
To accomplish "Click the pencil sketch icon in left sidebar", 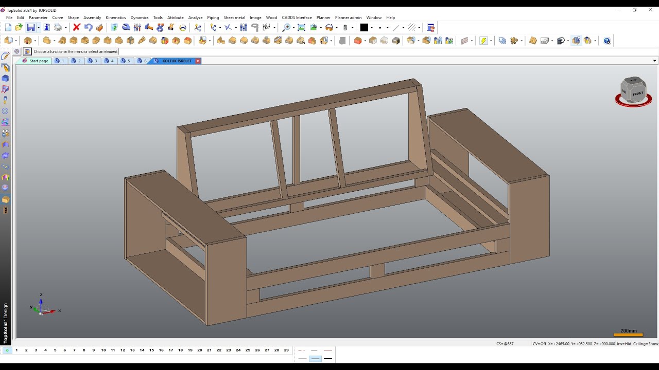I will (x=6, y=56).
